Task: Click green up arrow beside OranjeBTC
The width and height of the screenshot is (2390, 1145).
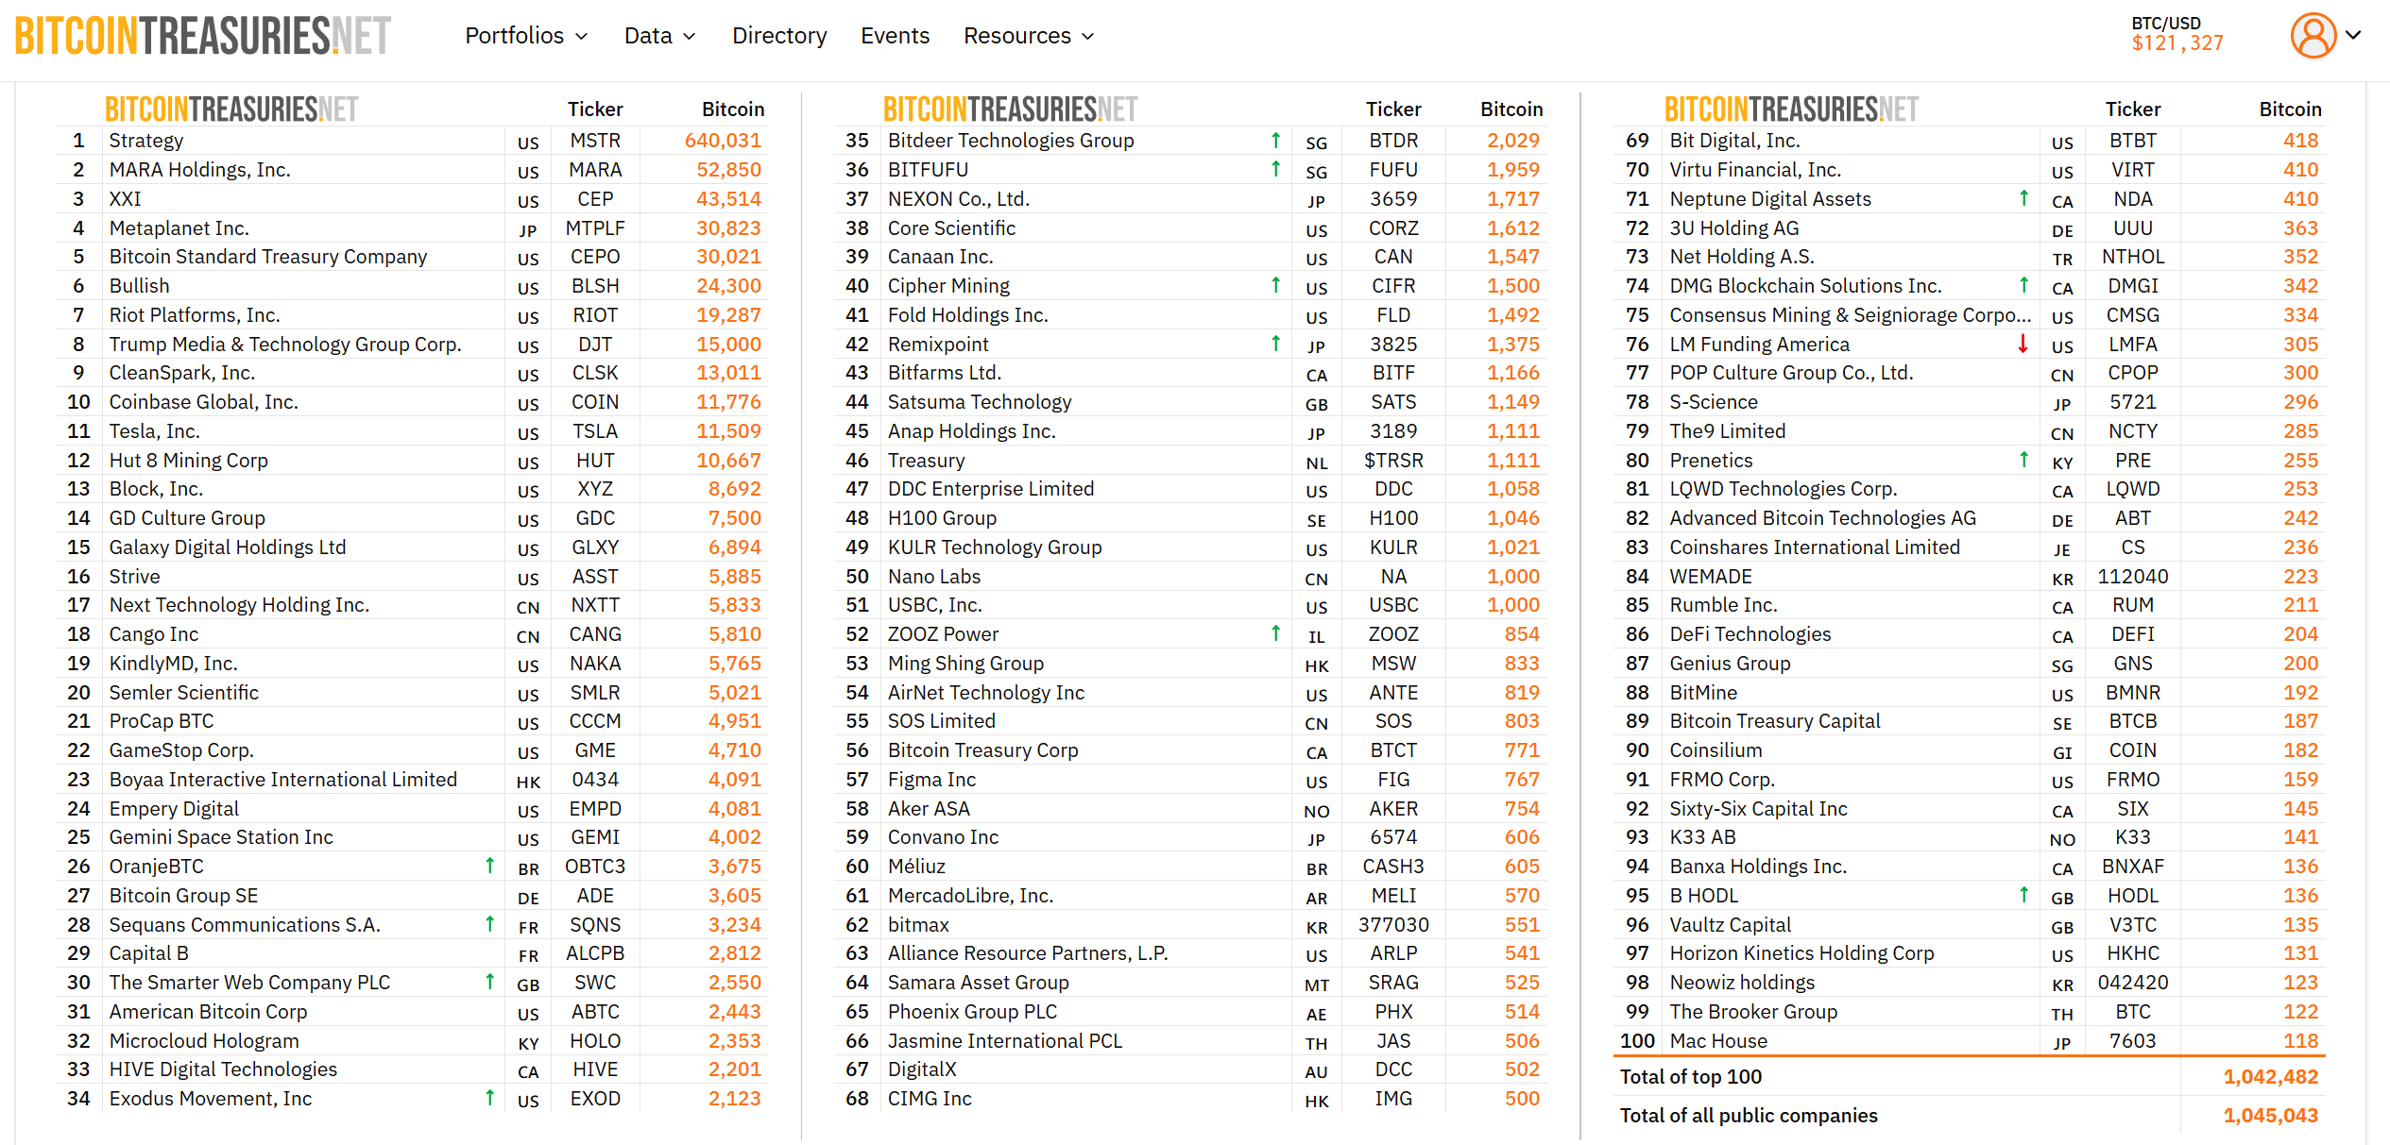Action: (489, 866)
